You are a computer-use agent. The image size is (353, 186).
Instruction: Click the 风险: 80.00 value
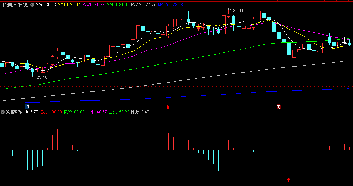coord(74,112)
